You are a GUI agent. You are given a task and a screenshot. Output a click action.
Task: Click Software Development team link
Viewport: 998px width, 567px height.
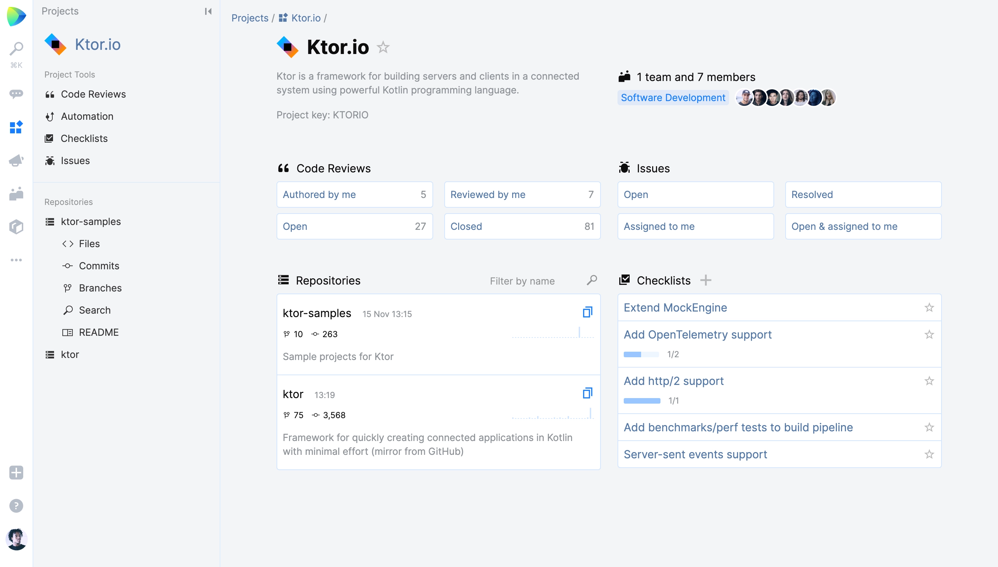point(673,97)
